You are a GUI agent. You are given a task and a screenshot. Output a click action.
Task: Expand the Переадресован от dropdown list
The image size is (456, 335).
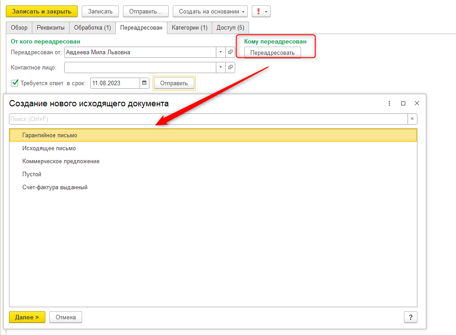click(x=220, y=52)
